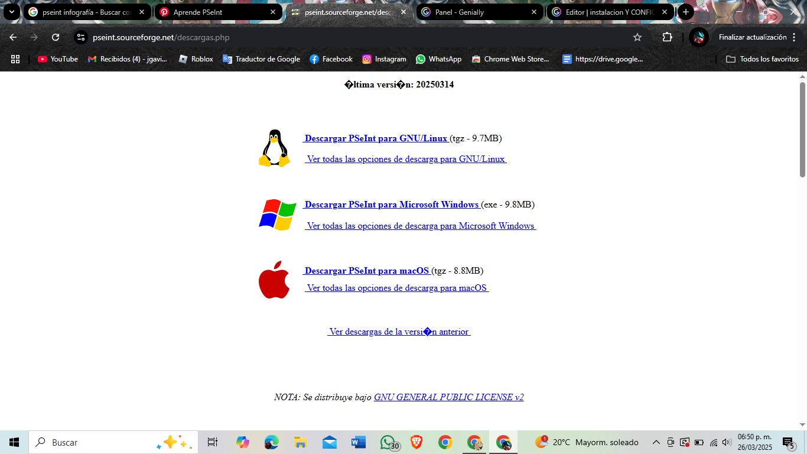Click the back navigation arrow
This screenshot has height=454, width=807.
click(x=12, y=37)
